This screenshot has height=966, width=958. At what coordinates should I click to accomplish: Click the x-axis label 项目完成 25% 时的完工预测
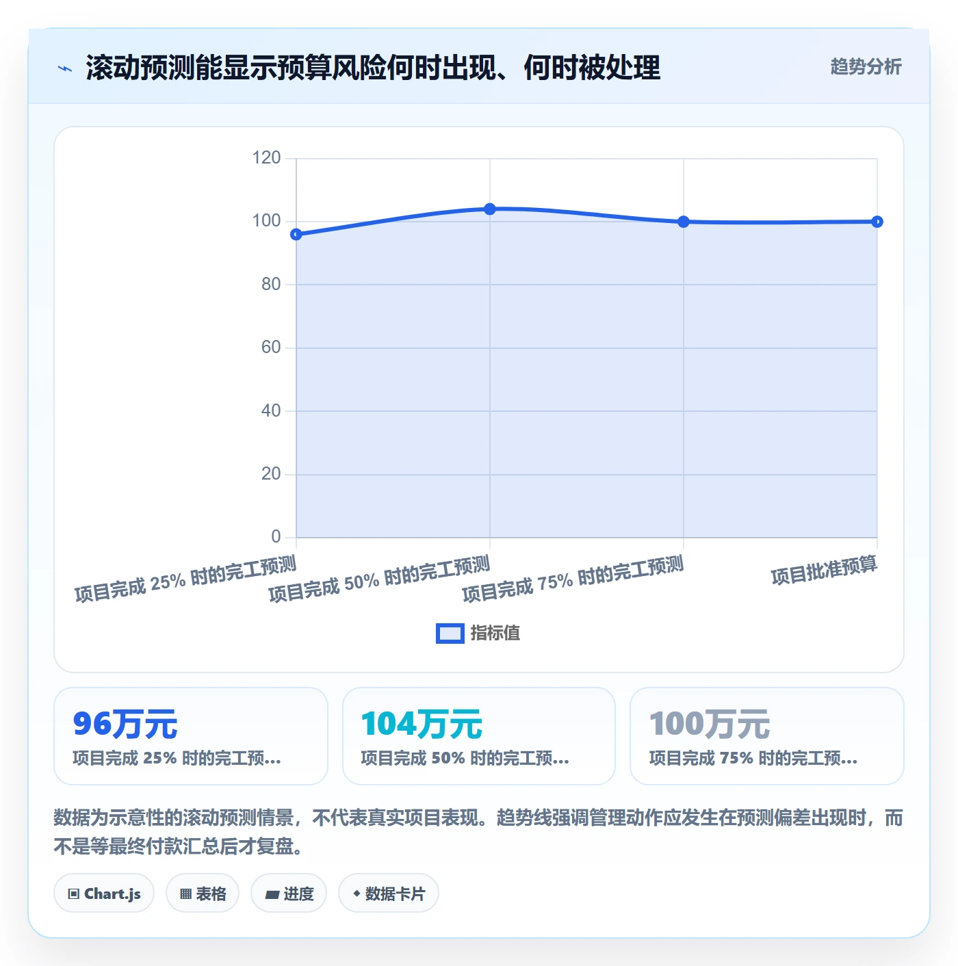pyautogui.click(x=185, y=579)
